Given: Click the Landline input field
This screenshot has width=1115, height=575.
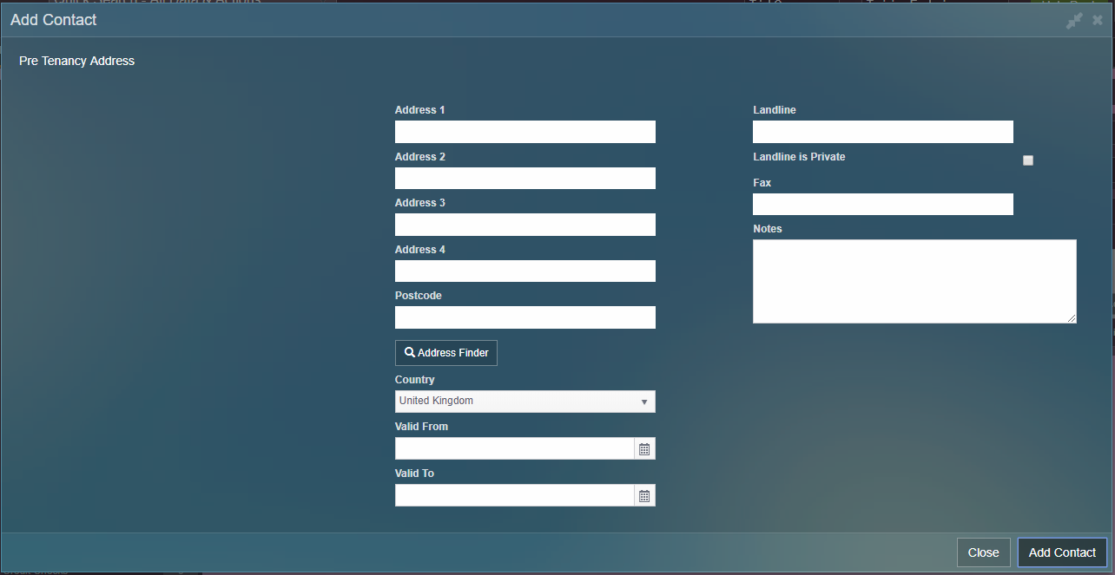Looking at the screenshot, I should [x=882, y=132].
